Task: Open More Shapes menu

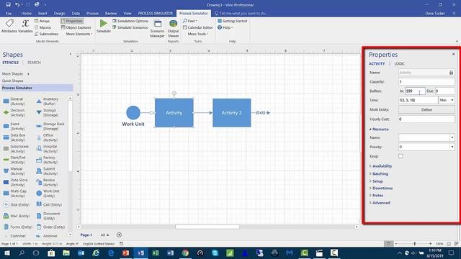Action: tap(15, 73)
